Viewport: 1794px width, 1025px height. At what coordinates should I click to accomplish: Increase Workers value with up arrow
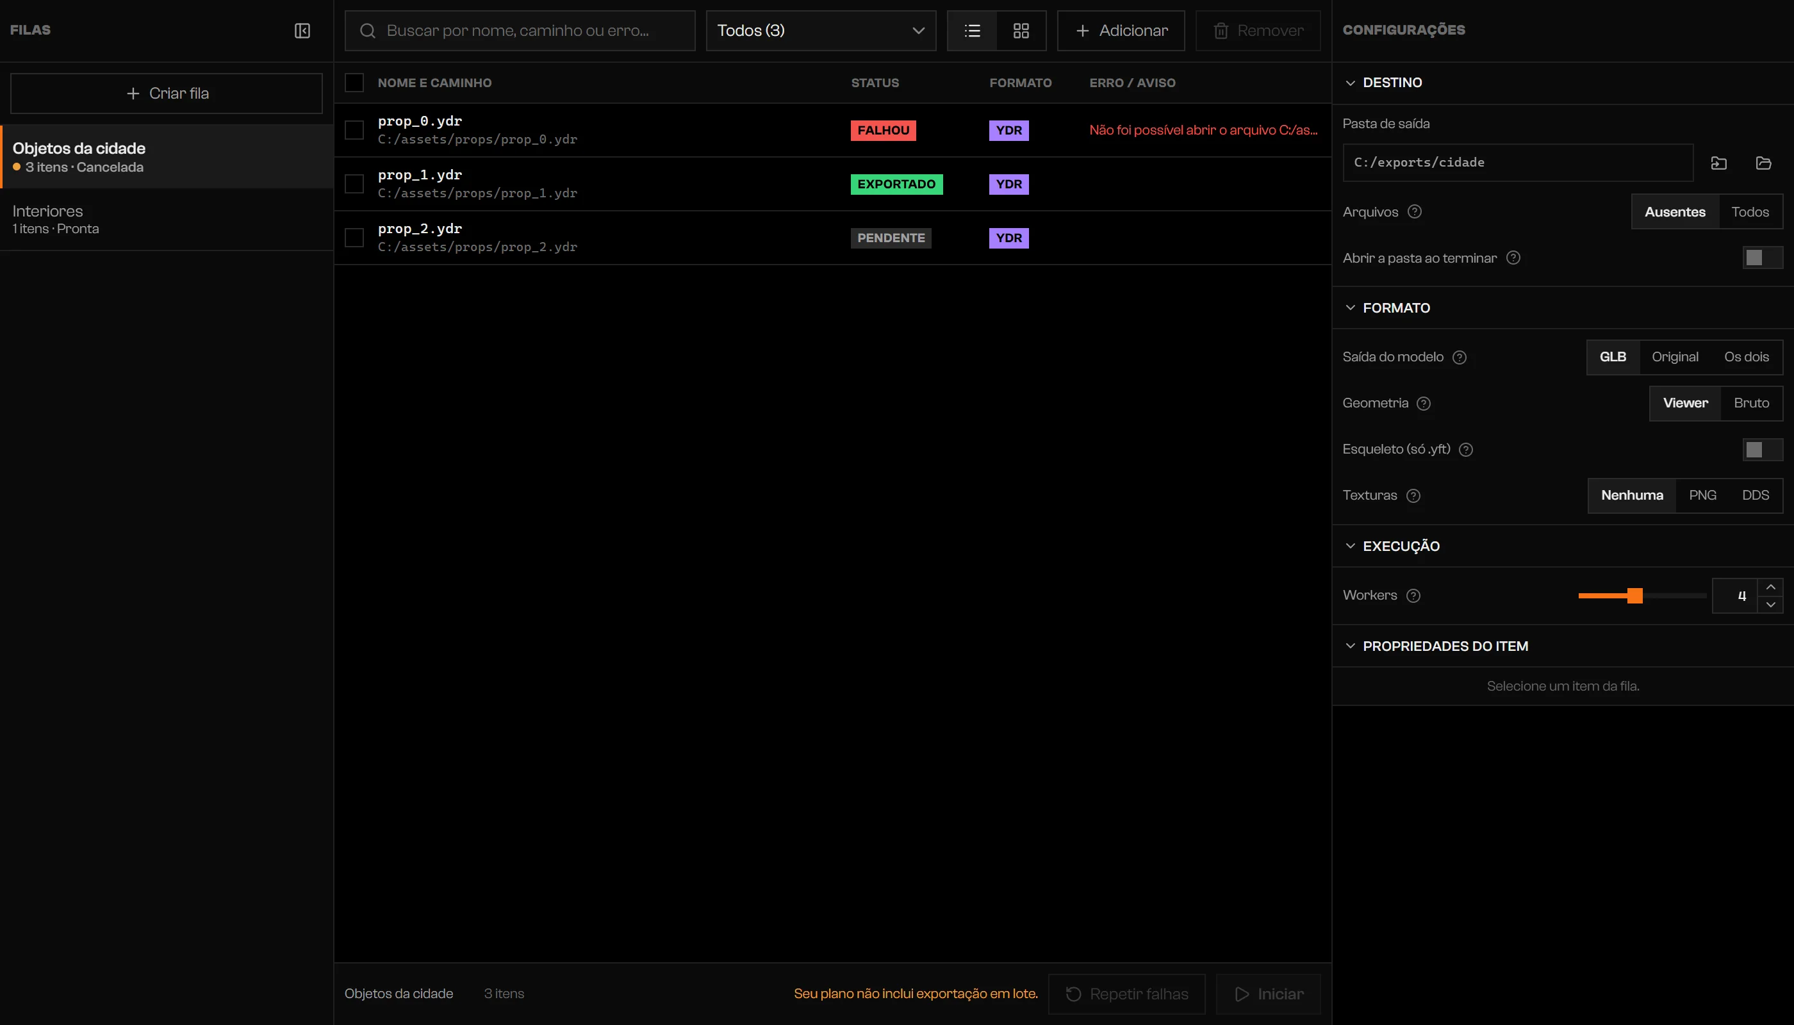click(1770, 587)
